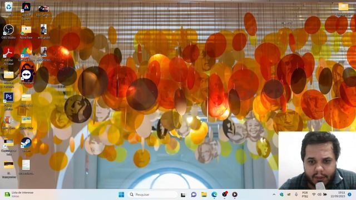
Task: Open taskbar app with red notification badge
Action: coord(225,194)
